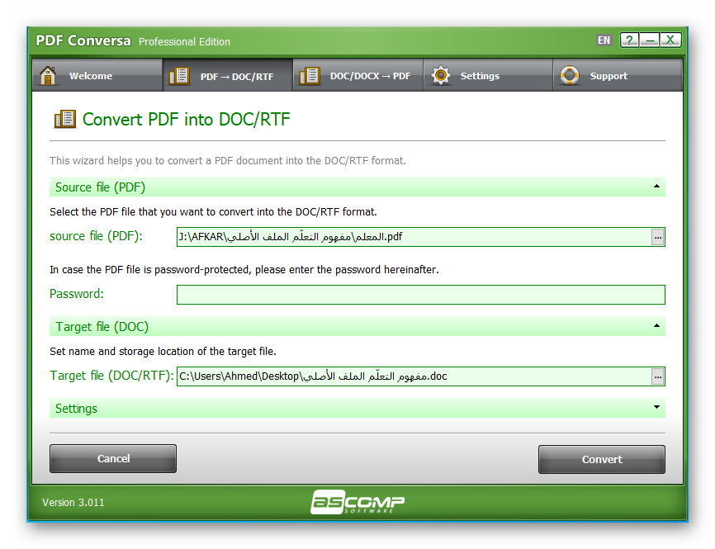Screen dimensions: 715x549
Task: Click the document icon beside the page heading
Action: tap(65, 119)
